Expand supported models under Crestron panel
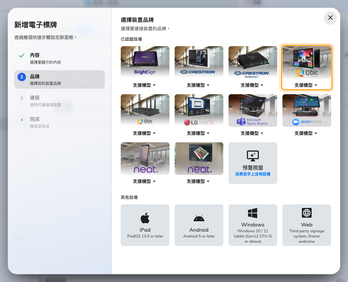The image size is (348, 282). tap(198, 85)
